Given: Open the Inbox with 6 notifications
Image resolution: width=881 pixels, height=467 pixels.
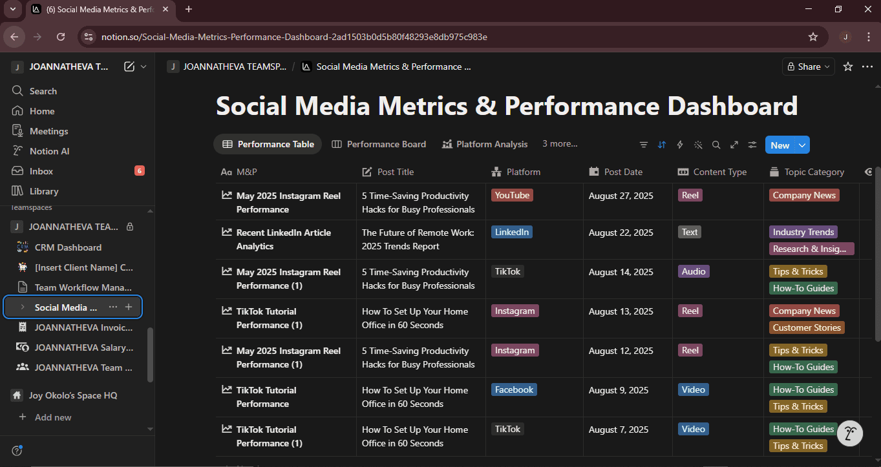Looking at the screenshot, I should [41, 171].
